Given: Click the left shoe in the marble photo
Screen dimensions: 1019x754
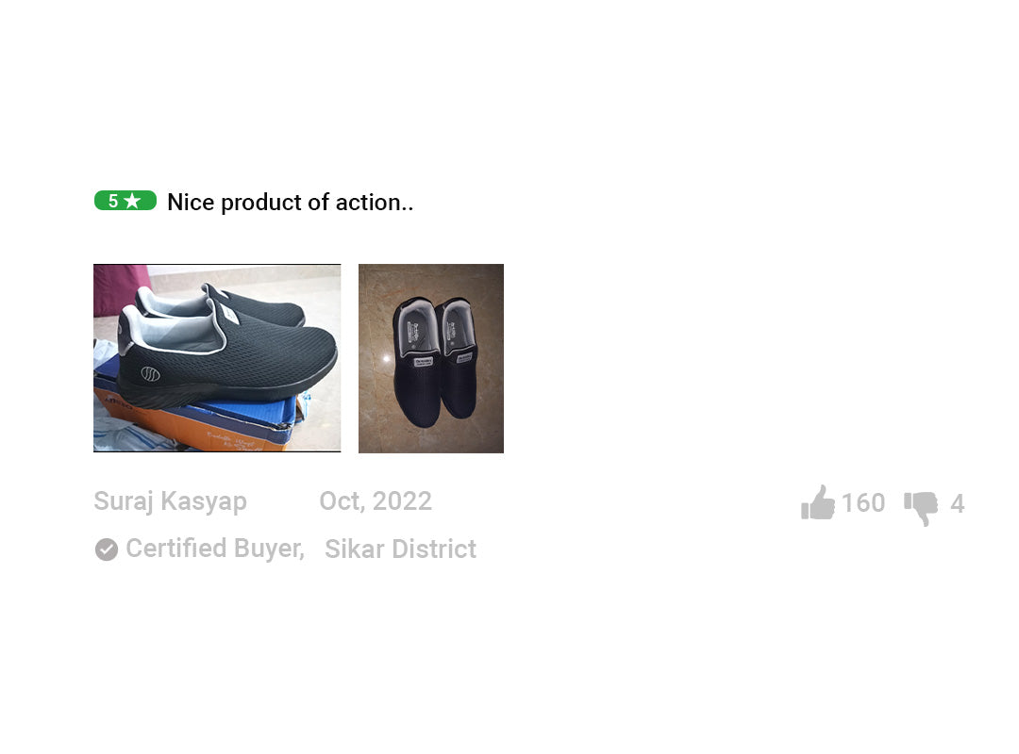Looking at the screenshot, I should [x=417, y=361].
